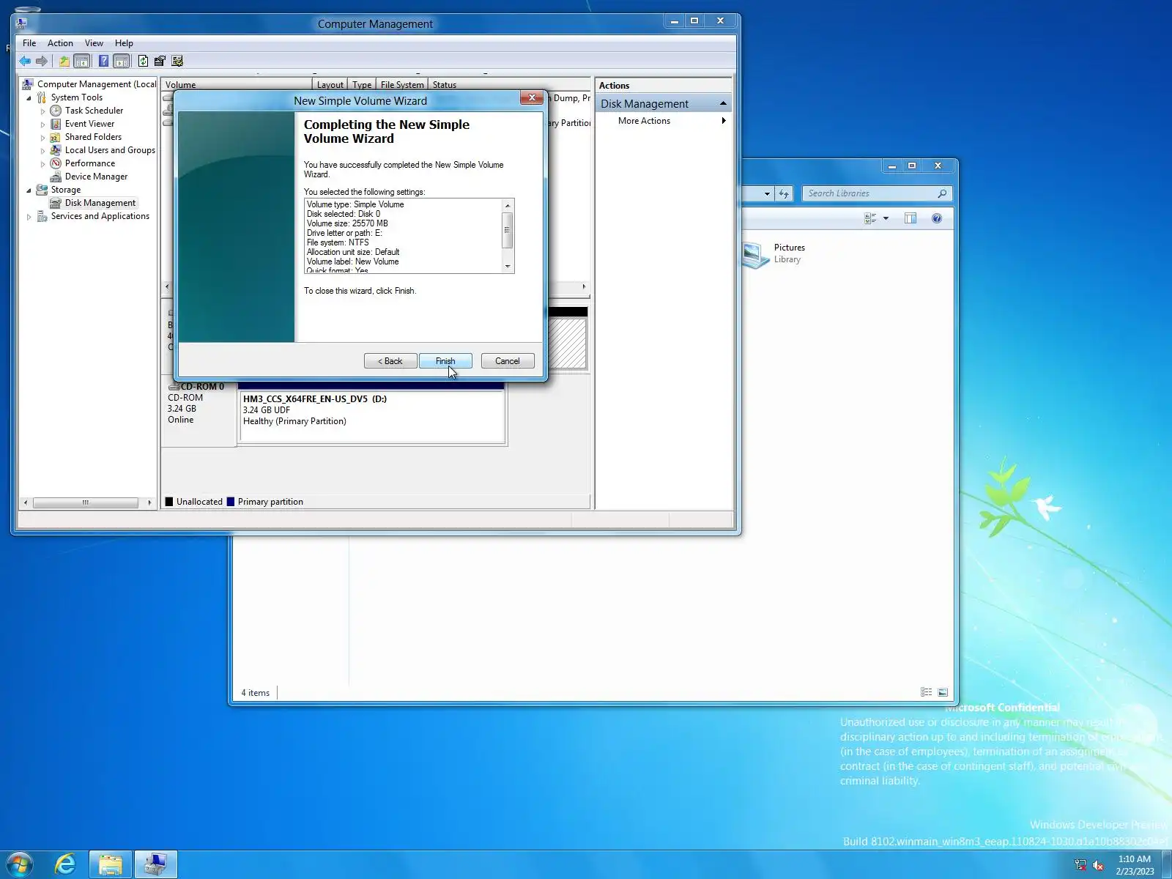Click the Refresh toolbar icon

pyautogui.click(x=143, y=61)
